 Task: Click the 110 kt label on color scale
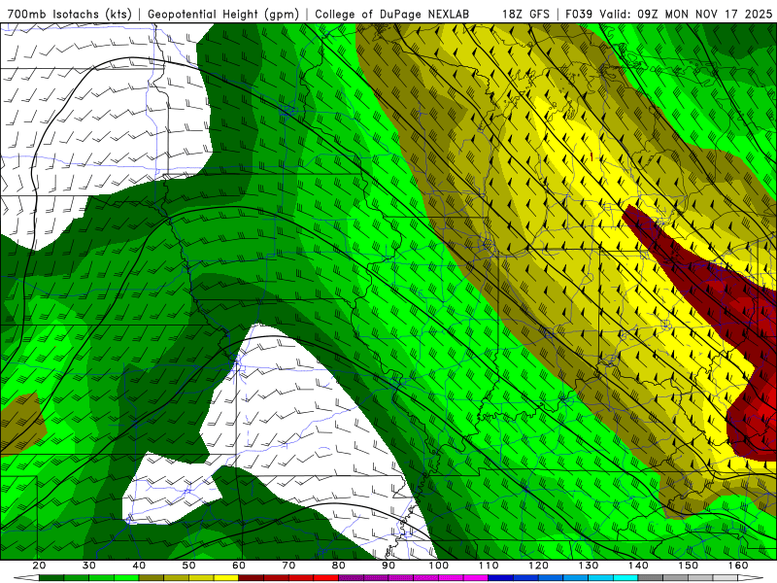pyautogui.click(x=489, y=566)
